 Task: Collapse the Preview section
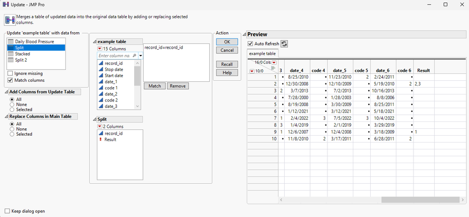coord(245,35)
